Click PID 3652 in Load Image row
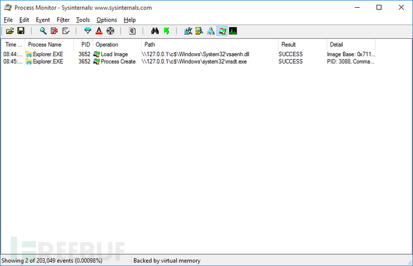The image size is (413, 266). [84, 54]
